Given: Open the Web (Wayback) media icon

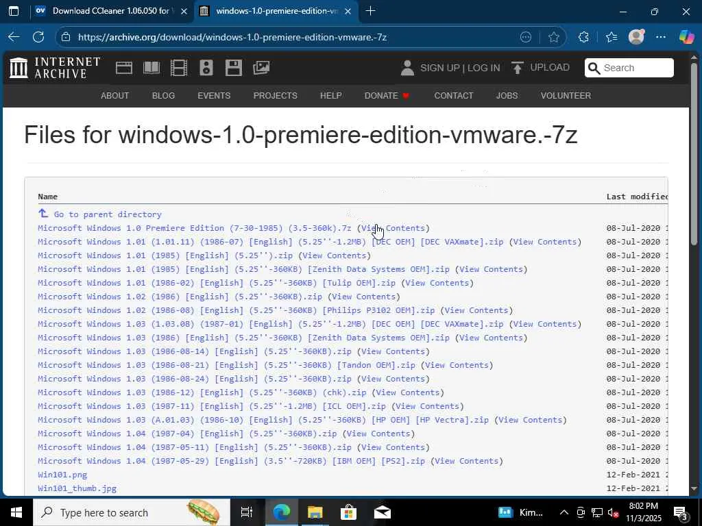Looking at the screenshot, I should pyautogui.click(x=124, y=68).
